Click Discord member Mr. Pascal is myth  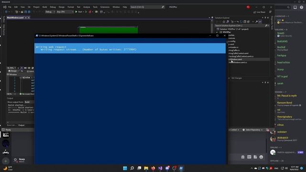coord(287,96)
